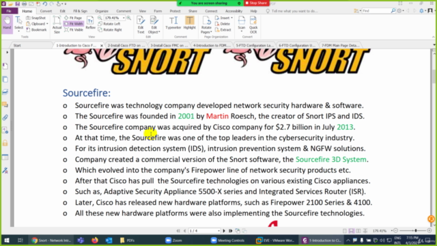
Task: Open Zoom from the Windows taskbar
Action: (x=174, y=240)
